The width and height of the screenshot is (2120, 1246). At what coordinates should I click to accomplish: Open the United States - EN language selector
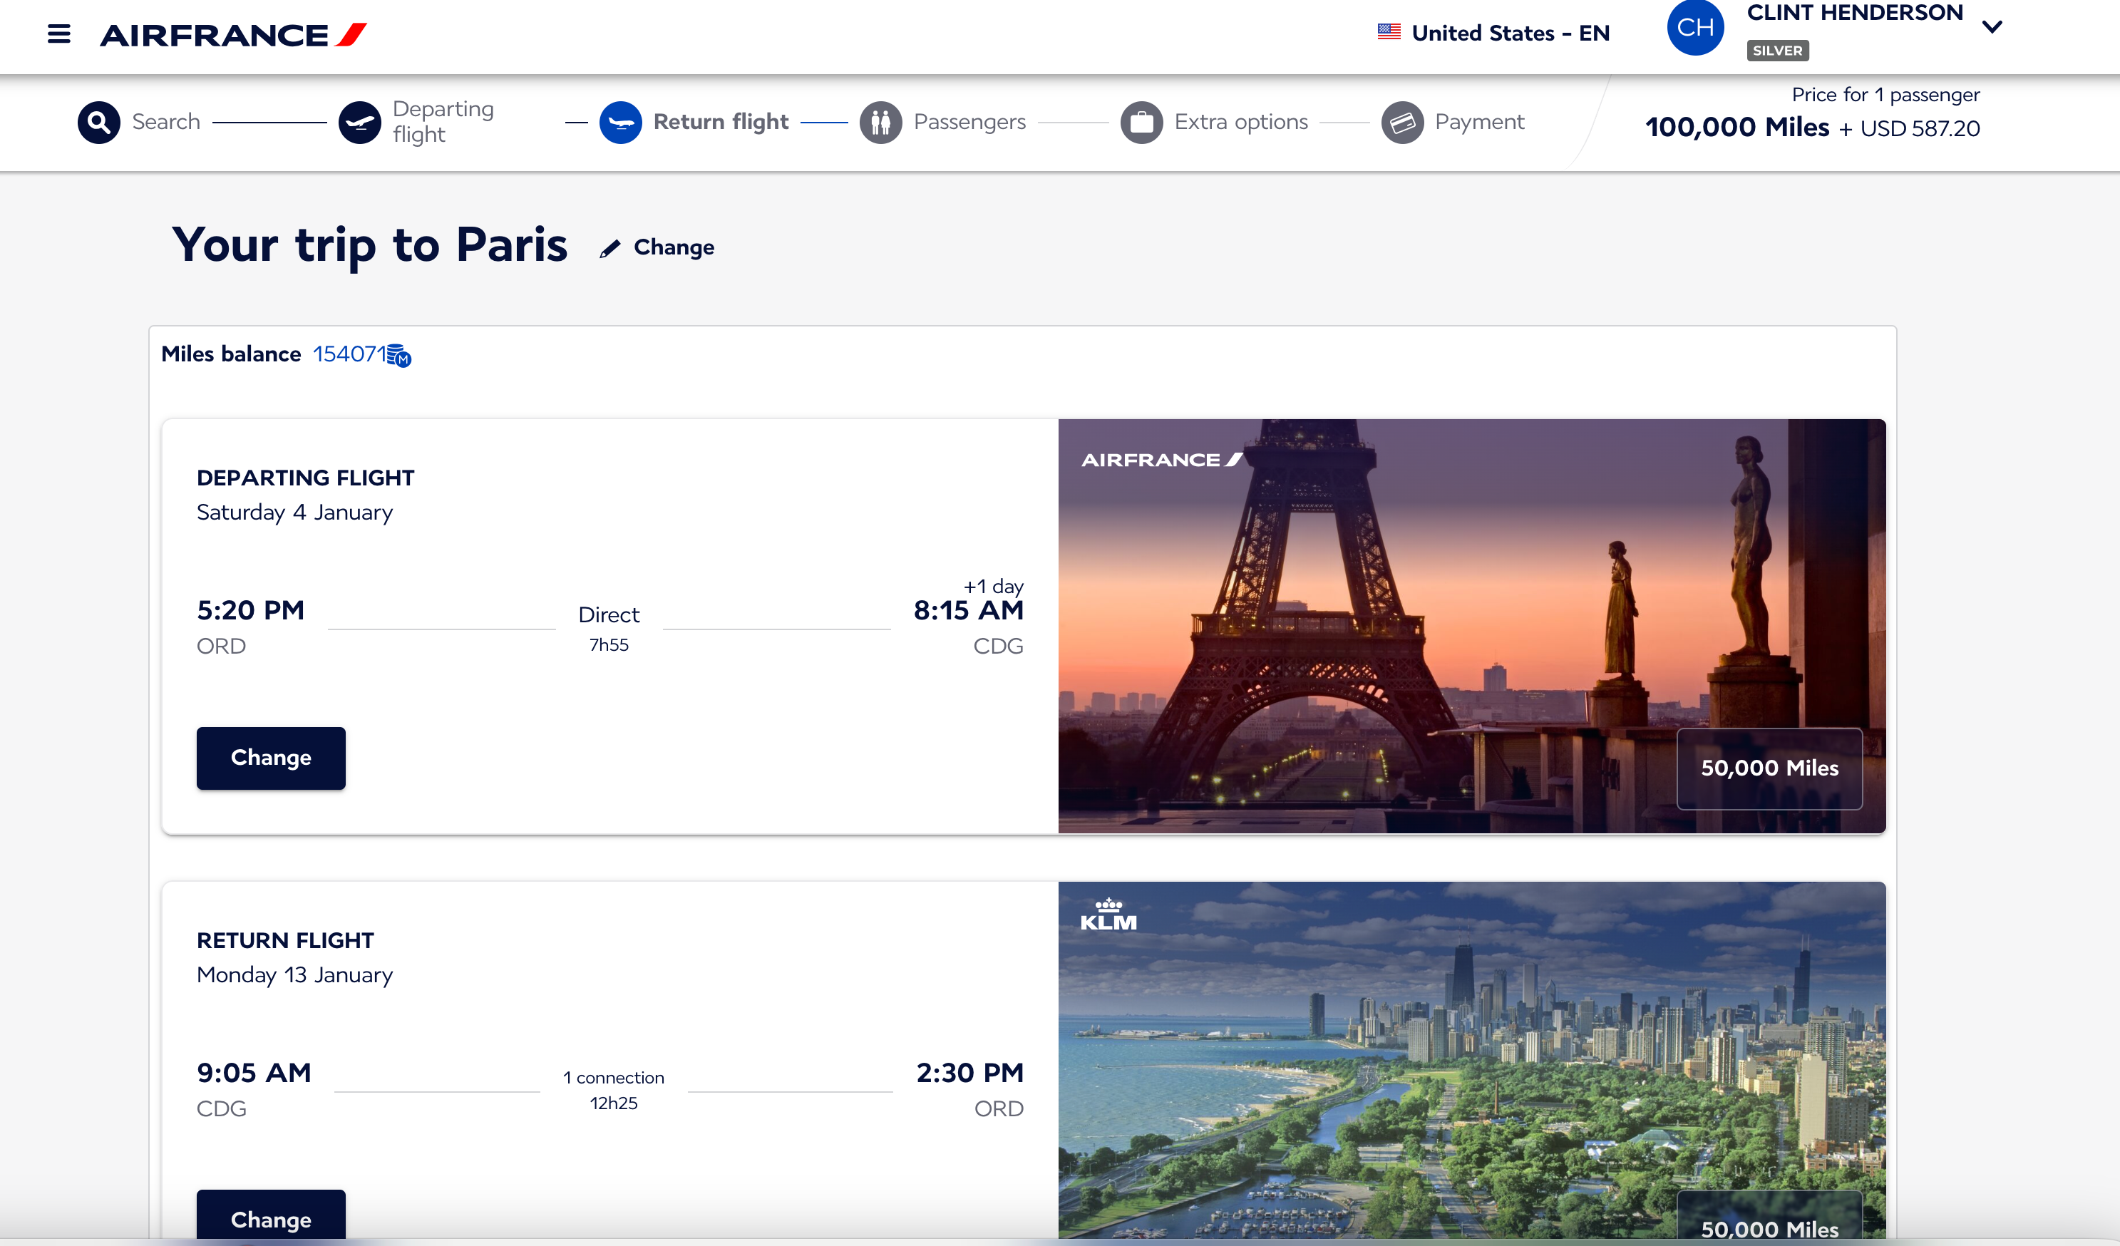point(1510,33)
